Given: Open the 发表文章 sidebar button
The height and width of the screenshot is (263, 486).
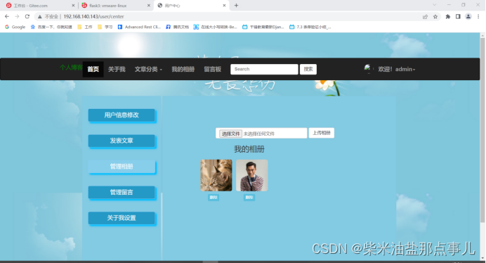Looking at the screenshot, I should tap(121, 141).
